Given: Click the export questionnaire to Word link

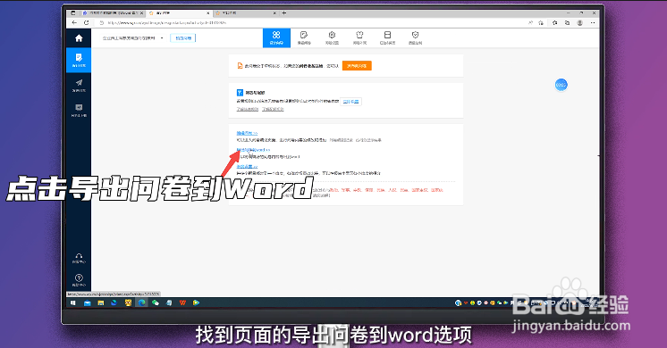Looking at the screenshot, I should [x=253, y=150].
